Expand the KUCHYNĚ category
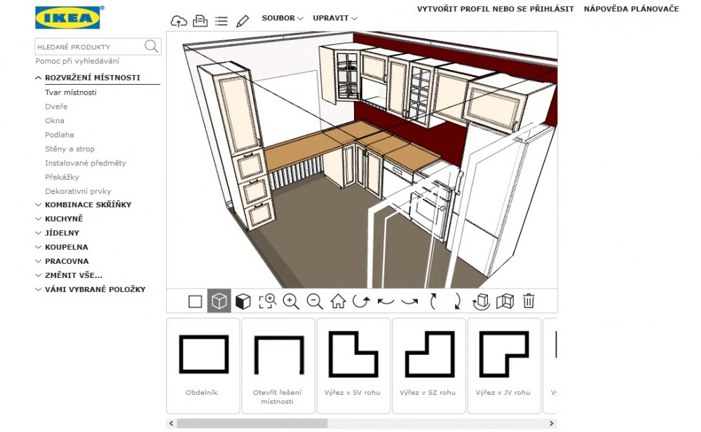 (x=64, y=219)
